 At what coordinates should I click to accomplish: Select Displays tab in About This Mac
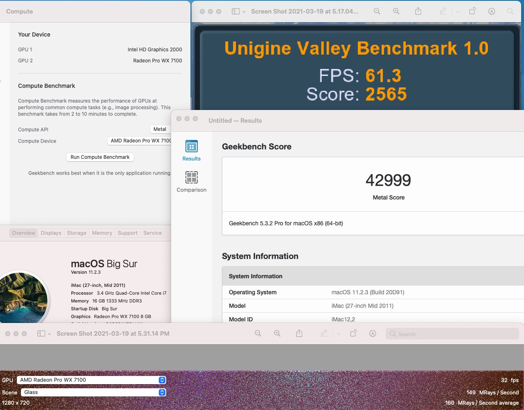[51, 233]
